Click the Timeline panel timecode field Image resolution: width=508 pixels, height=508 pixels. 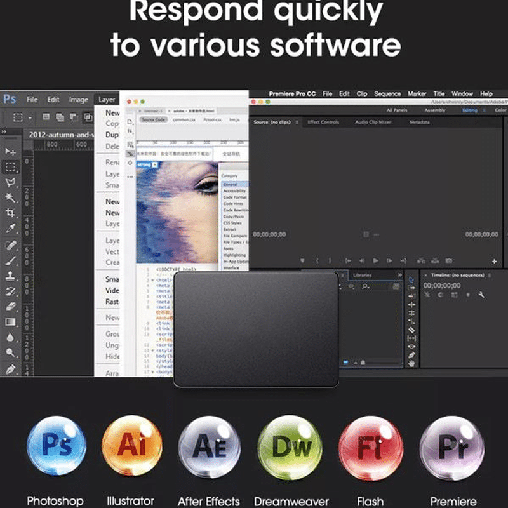pos(442,285)
